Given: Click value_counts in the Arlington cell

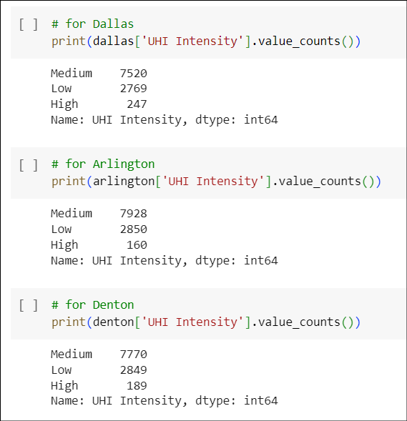Looking at the screenshot, I should tap(320, 182).
